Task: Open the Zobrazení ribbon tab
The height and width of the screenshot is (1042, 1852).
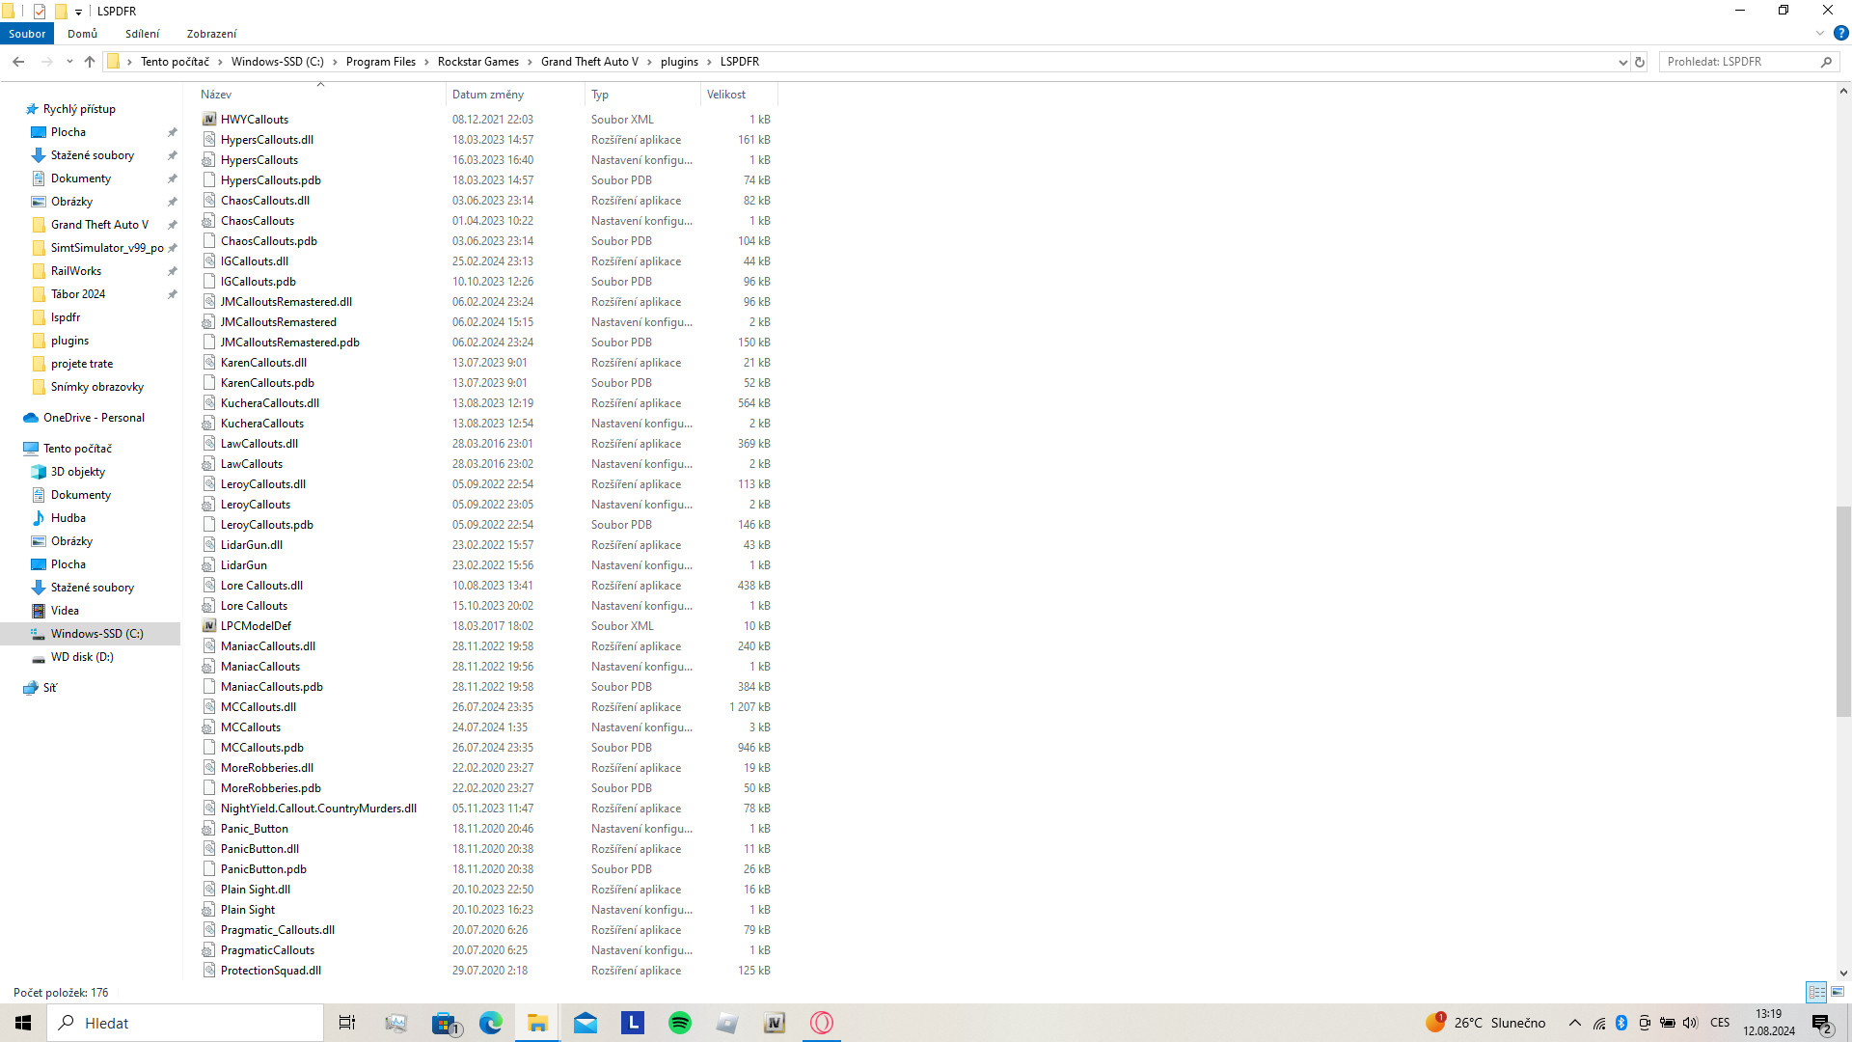Action: (211, 34)
